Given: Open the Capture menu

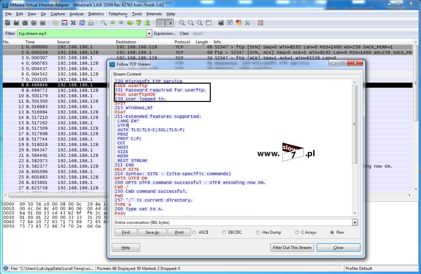Looking at the screenshot, I should click(x=58, y=14).
